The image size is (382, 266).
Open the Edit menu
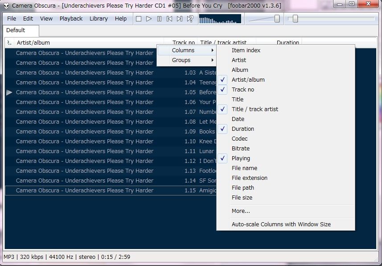click(x=28, y=19)
